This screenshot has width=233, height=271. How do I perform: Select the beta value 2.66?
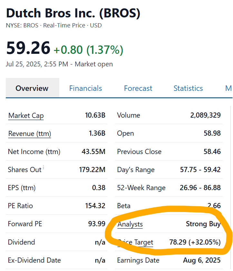coord(214,206)
